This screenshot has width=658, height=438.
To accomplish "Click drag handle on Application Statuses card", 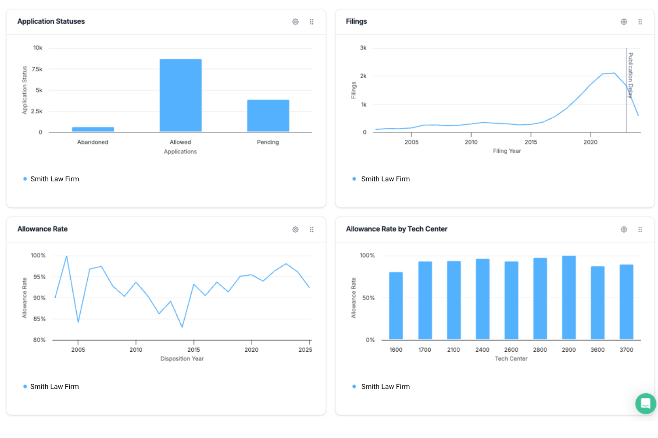I will pos(311,22).
